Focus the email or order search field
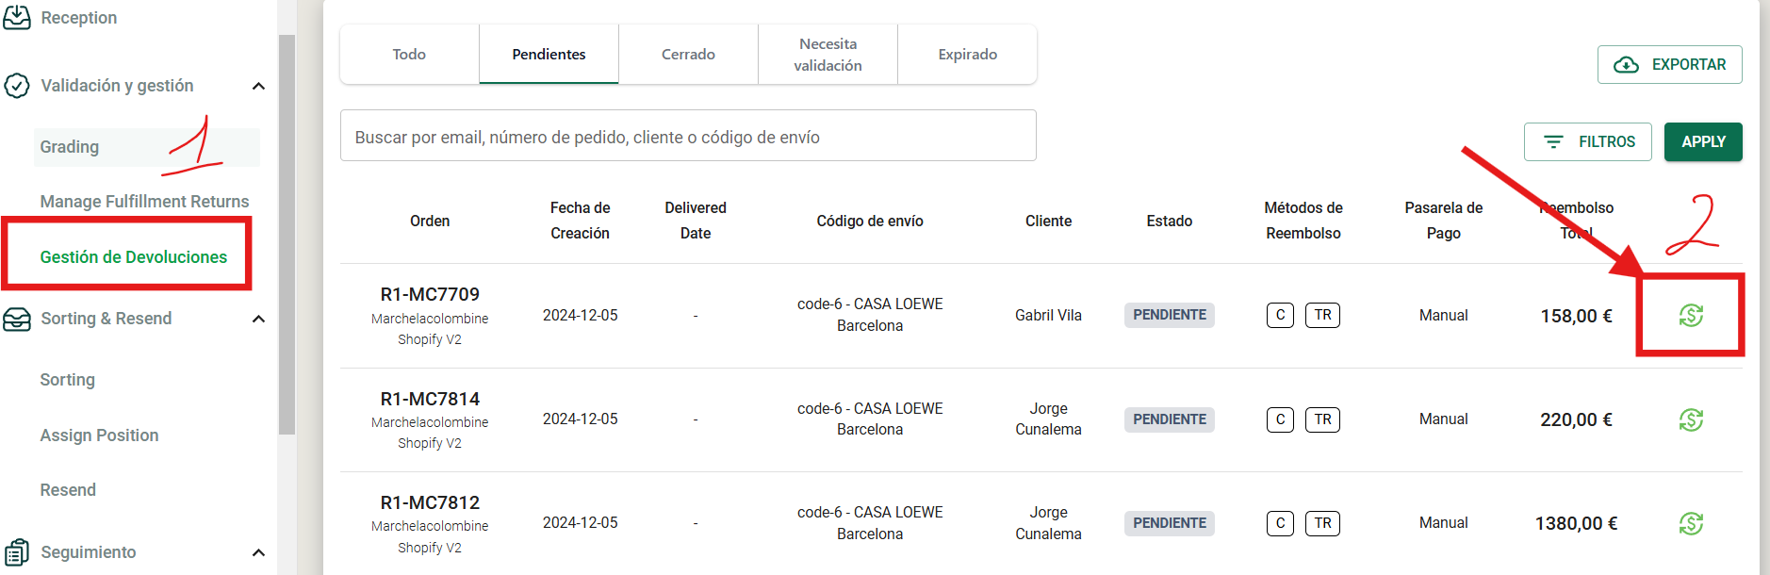Image resolution: width=1770 pixels, height=575 pixels. (688, 136)
